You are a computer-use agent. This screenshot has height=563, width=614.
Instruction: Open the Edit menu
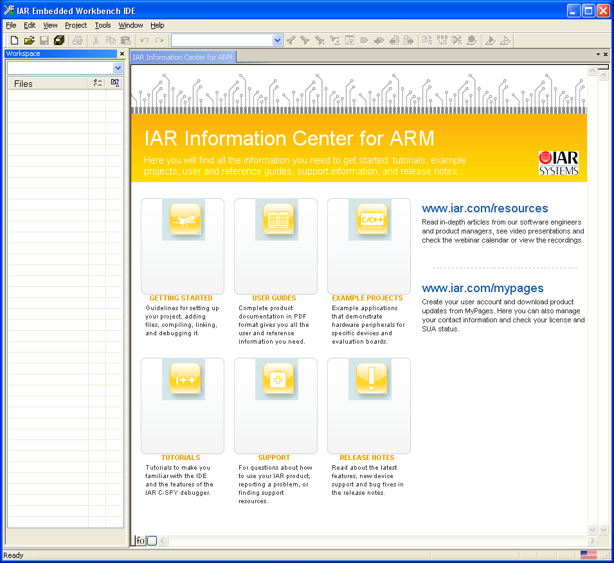pos(30,25)
